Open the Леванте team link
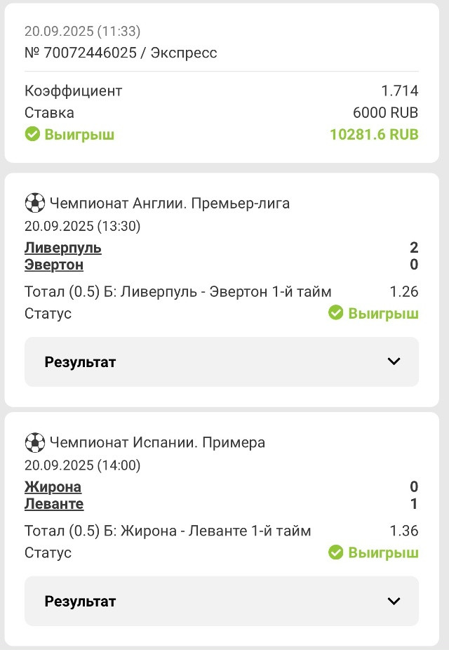449x650 pixels. coord(54,504)
